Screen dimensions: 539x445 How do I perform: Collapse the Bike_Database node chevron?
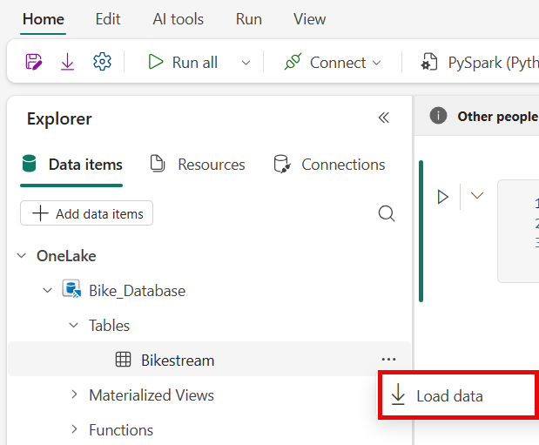pyautogui.click(x=47, y=291)
